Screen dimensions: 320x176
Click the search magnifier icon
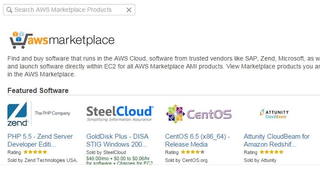(9, 10)
